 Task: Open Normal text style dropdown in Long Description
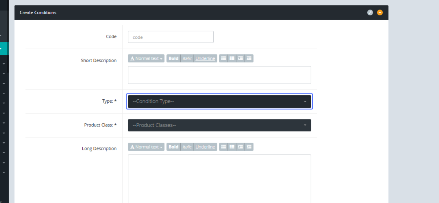[146, 147]
